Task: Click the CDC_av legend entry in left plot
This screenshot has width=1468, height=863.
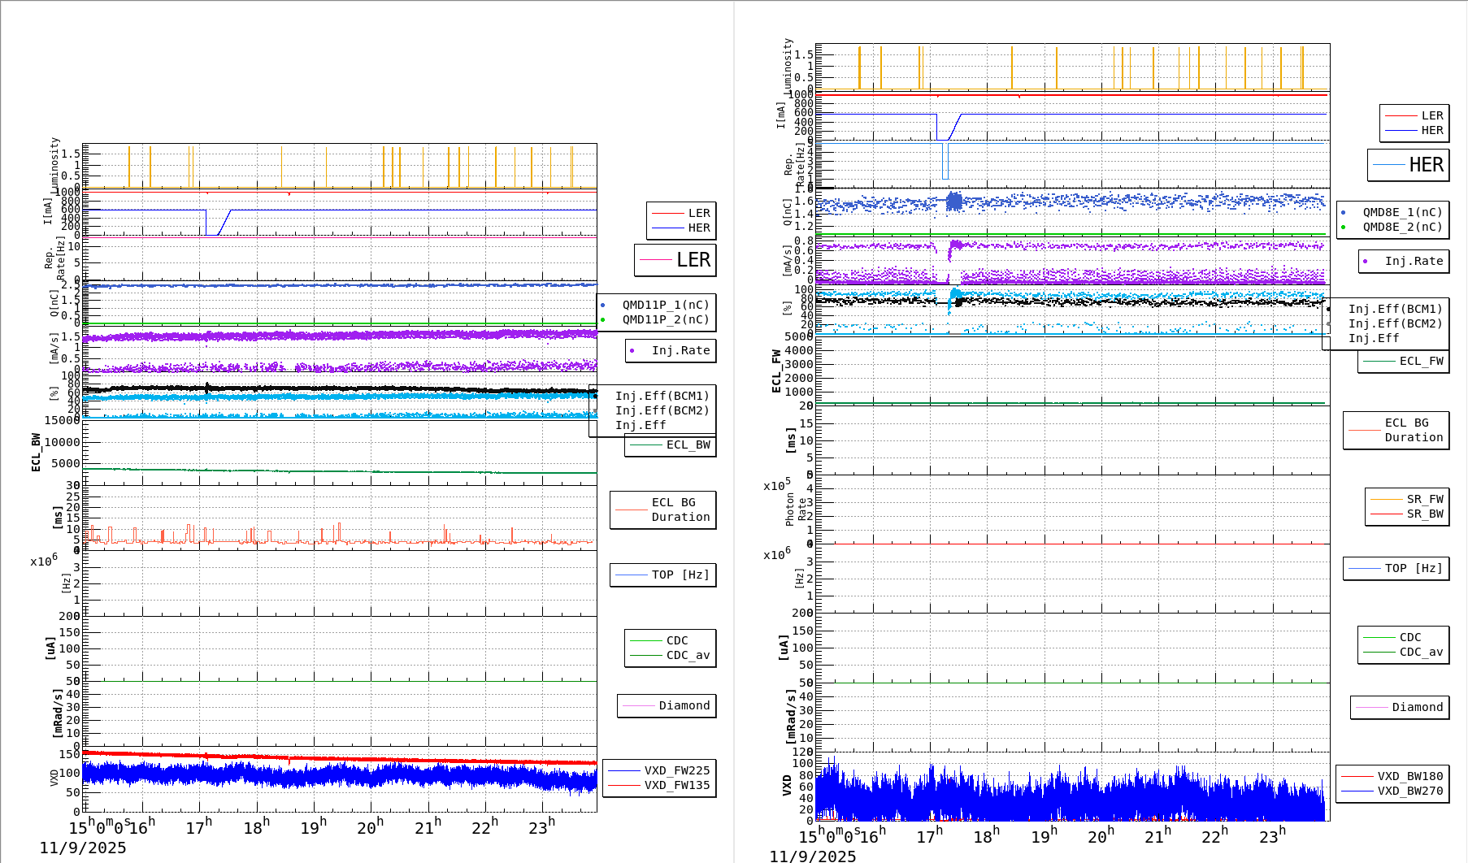Action: click(x=687, y=655)
